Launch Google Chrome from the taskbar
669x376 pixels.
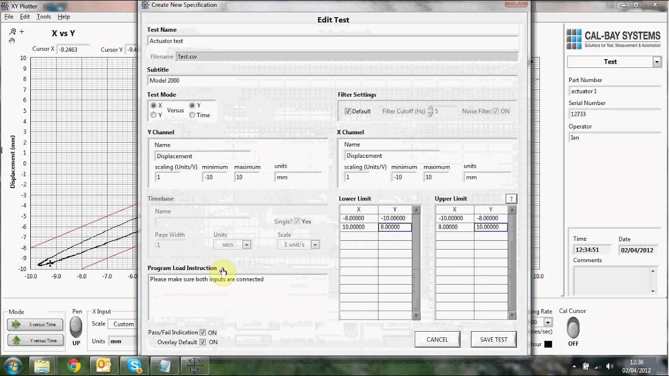pyautogui.click(x=73, y=365)
